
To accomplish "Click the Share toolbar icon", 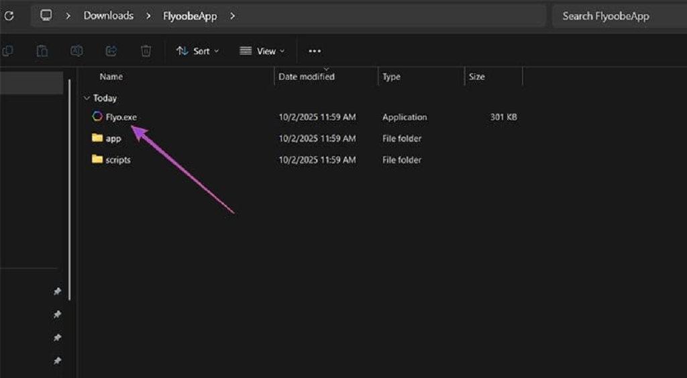I will click(111, 51).
